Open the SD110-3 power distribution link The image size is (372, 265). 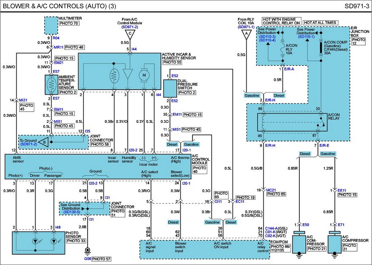[x=268, y=37]
